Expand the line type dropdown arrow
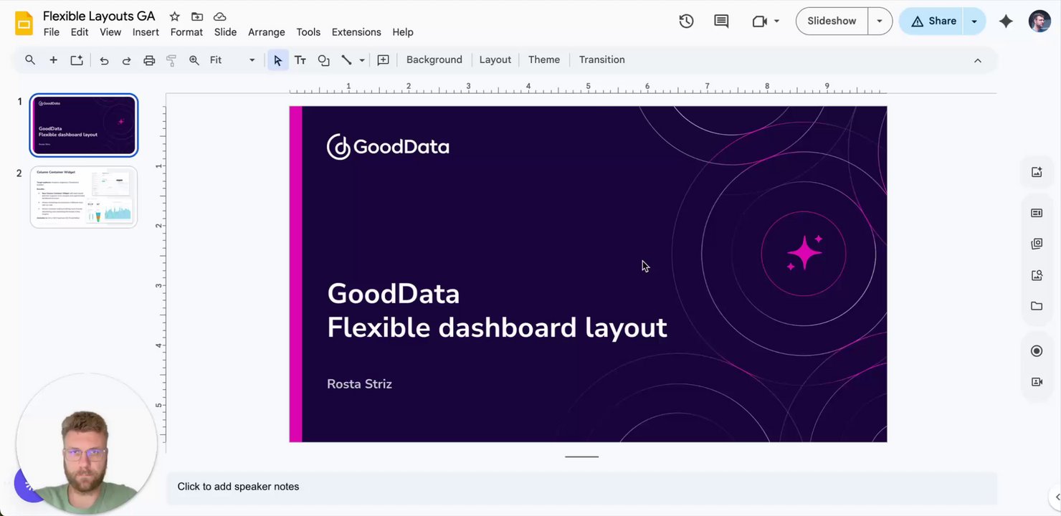This screenshot has width=1061, height=516. coord(362,60)
